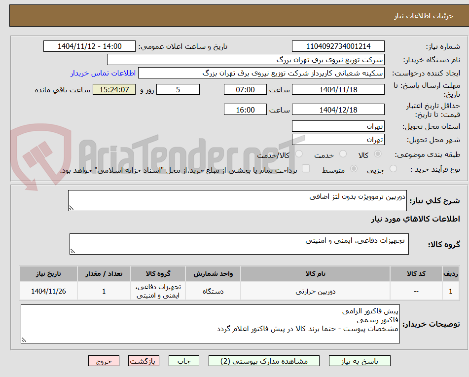Viewport: 469px width, 377px height.
Task: Click the تعداد / مقدار column header
Action: (x=104, y=274)
